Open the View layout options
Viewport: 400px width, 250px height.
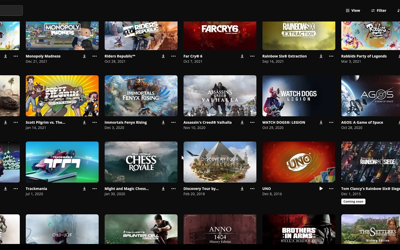click(x=353, y=11)
